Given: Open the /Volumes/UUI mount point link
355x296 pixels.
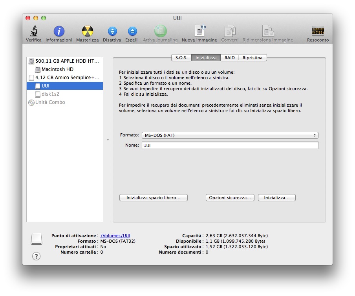Looking at the screenshot, I should (115, 236).
